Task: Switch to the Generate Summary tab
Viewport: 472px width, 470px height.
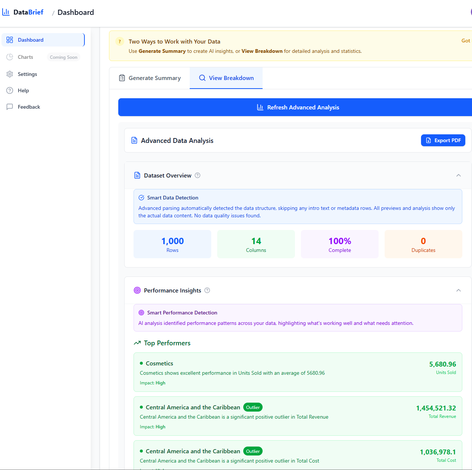Action: tap(150, 78)
